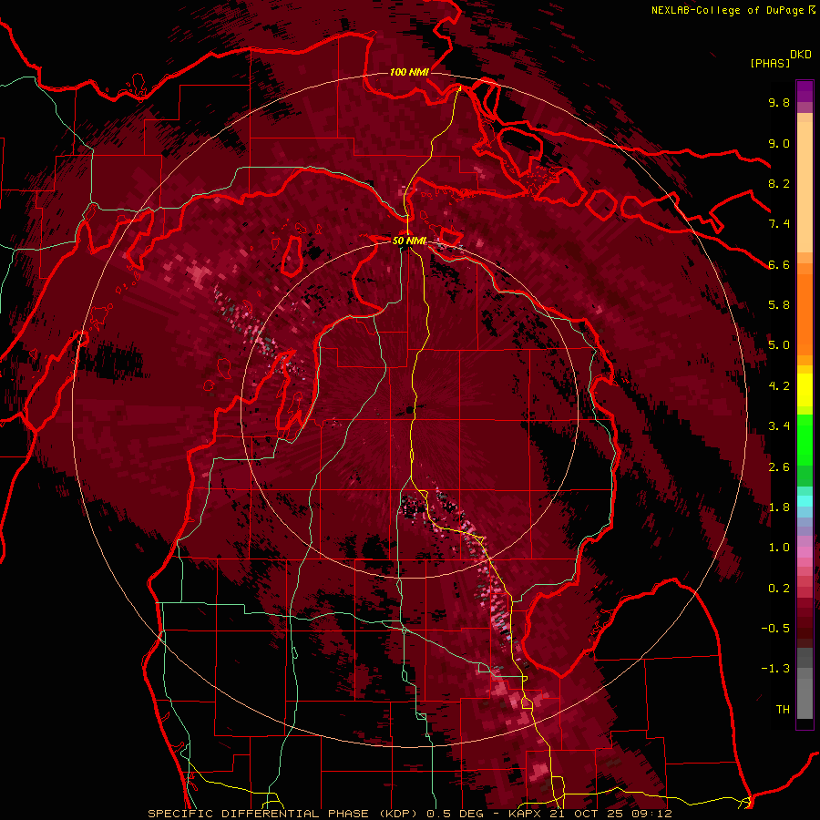This screenshot has height=820, width=820.
Task: Pick the orange segment of the color scale
Action: click(x=805, y=313)
